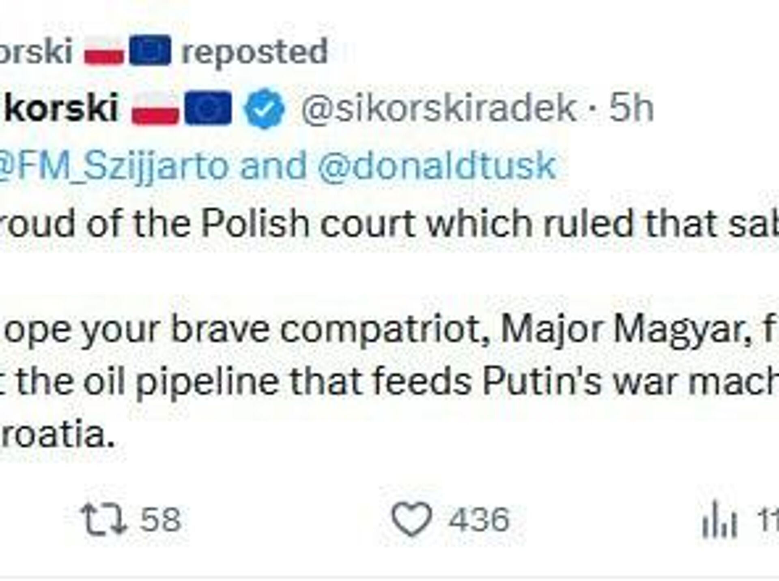The height and width of the screenshot is (581, 779).
Task: Click the EU flag beside the author name
Action: 208,108
